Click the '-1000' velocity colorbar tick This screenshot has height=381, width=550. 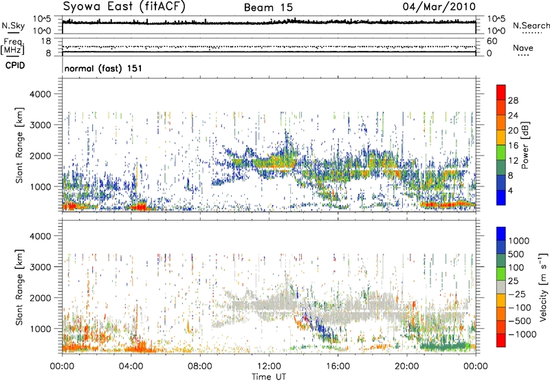coord(522,334)
